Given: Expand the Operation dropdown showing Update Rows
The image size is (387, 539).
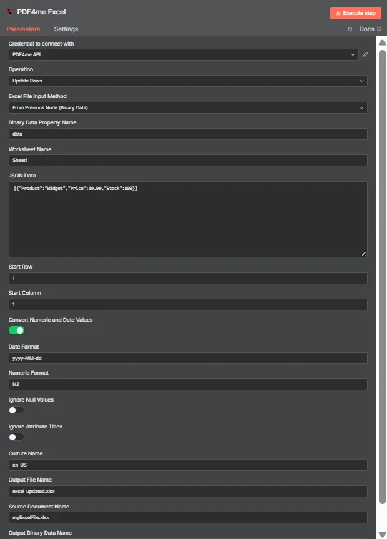Looking at the screenshot, I should pyautogui.click(x=188, y=81).
